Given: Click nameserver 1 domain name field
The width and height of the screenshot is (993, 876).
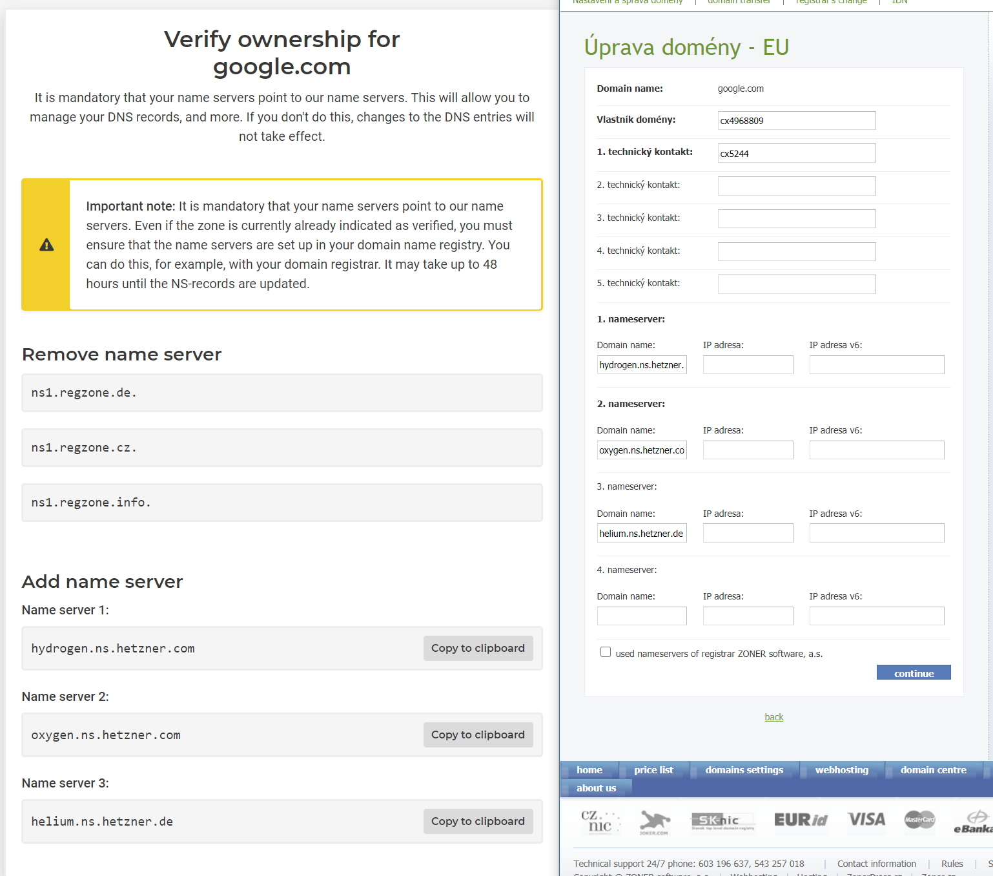Looking at the screenshot, I should 642,364.
